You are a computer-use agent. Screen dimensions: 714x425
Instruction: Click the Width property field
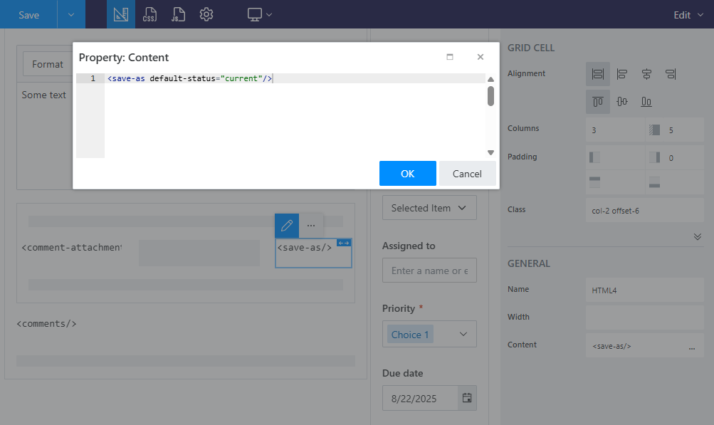pos(645,318)
